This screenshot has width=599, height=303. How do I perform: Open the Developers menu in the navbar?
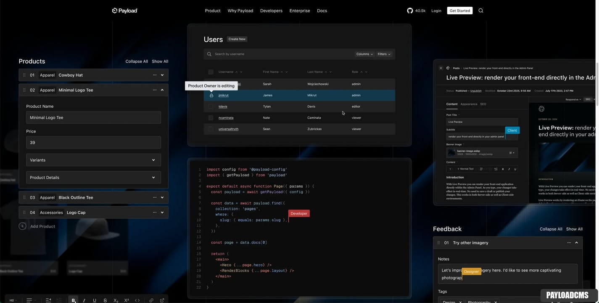point(271,11)
